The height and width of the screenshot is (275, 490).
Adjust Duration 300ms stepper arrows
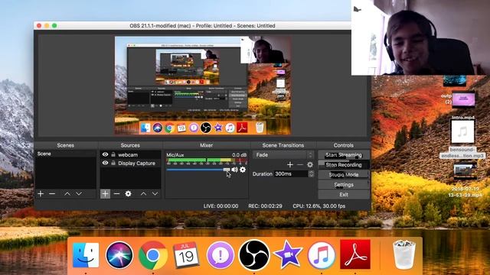coord(311,174)
